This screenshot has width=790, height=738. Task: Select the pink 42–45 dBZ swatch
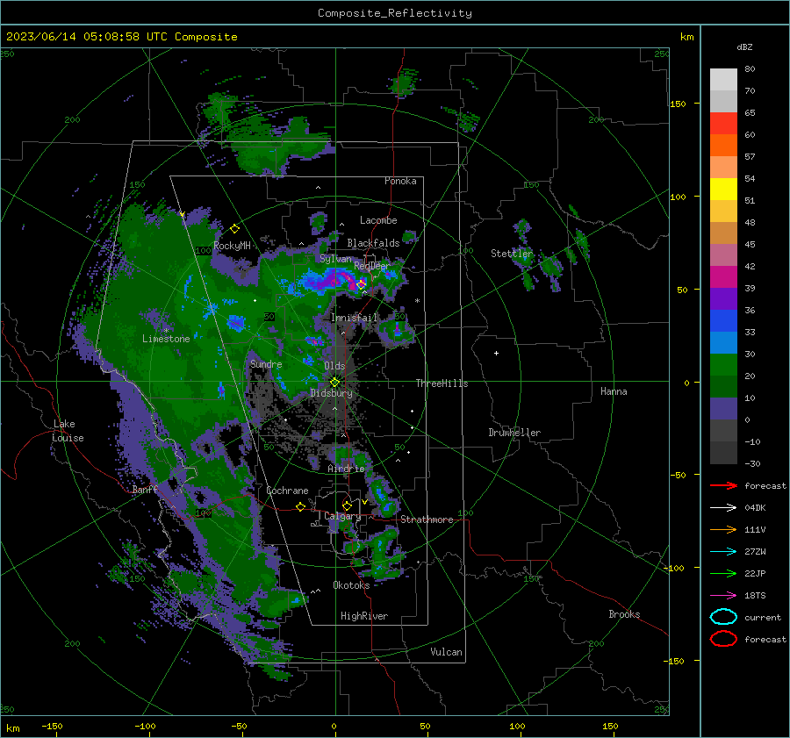(723, 255)
